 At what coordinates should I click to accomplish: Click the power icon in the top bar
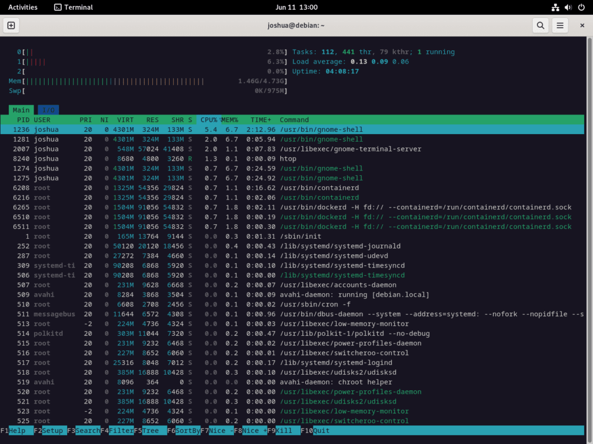pos(582,8)
